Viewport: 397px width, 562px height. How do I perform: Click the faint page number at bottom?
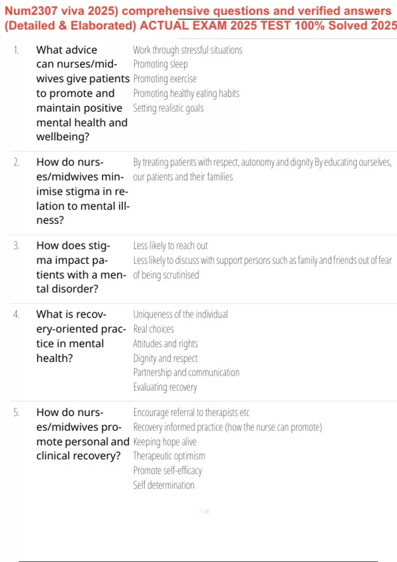[x=204, y=512]
